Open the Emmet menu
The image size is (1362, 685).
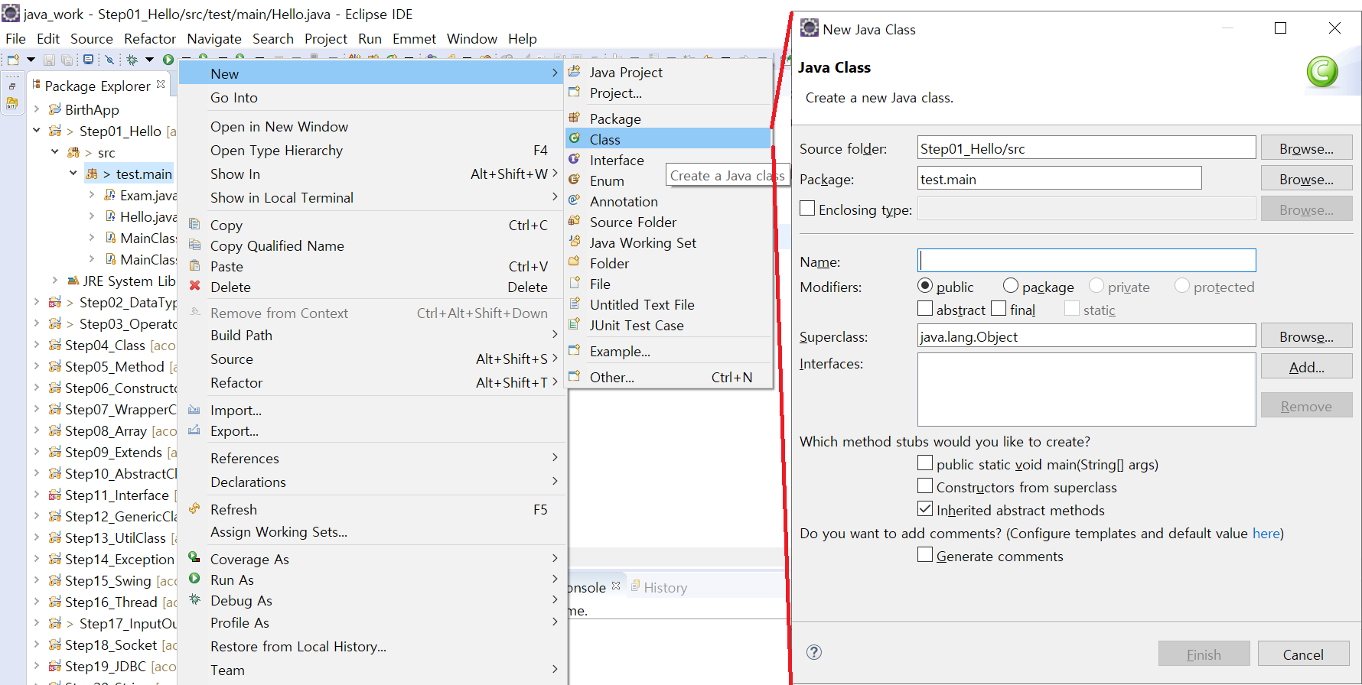(414, 38)
